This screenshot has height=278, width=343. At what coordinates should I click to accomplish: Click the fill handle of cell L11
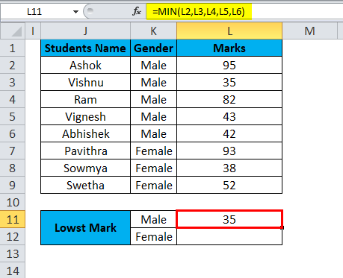282,227
